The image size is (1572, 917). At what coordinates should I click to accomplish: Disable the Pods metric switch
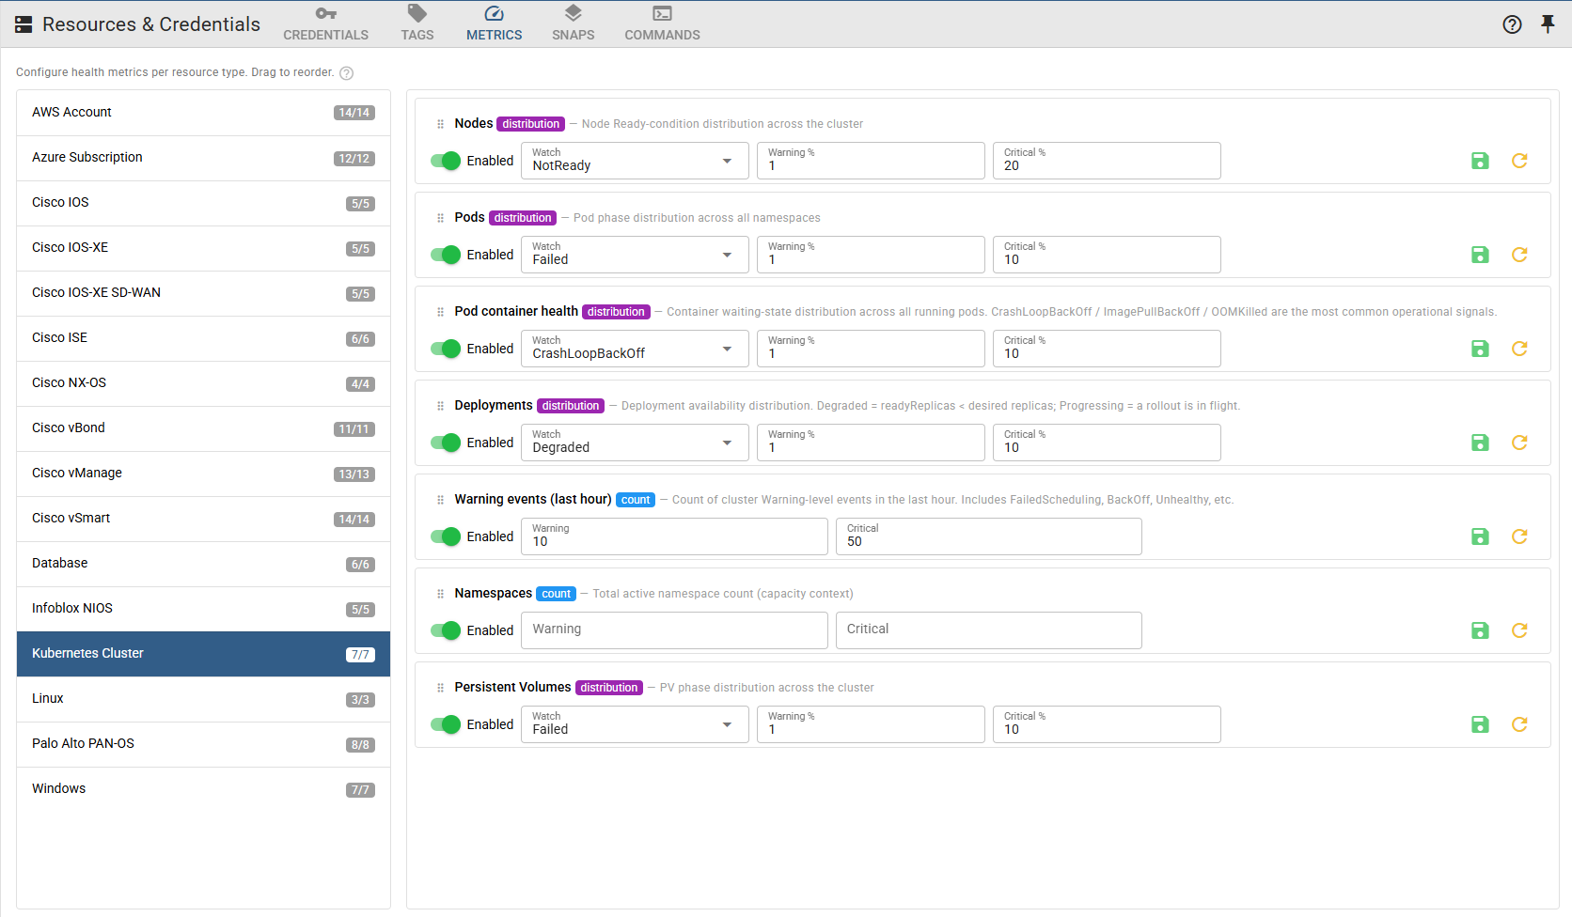[446, 255]
